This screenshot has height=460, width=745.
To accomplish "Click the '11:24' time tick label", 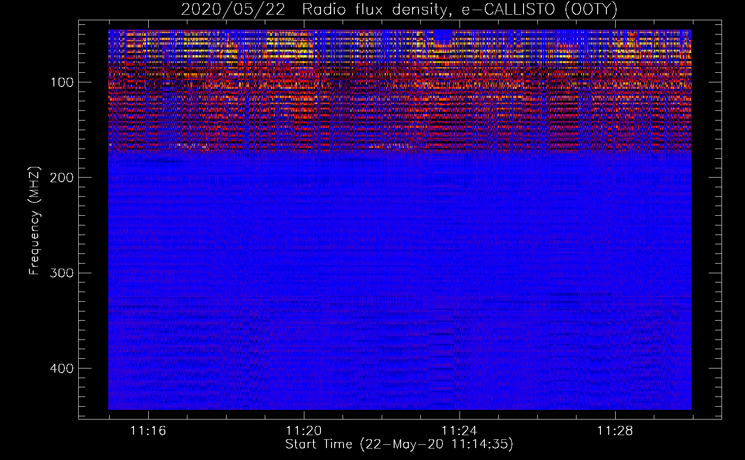I will pos(459,431).
